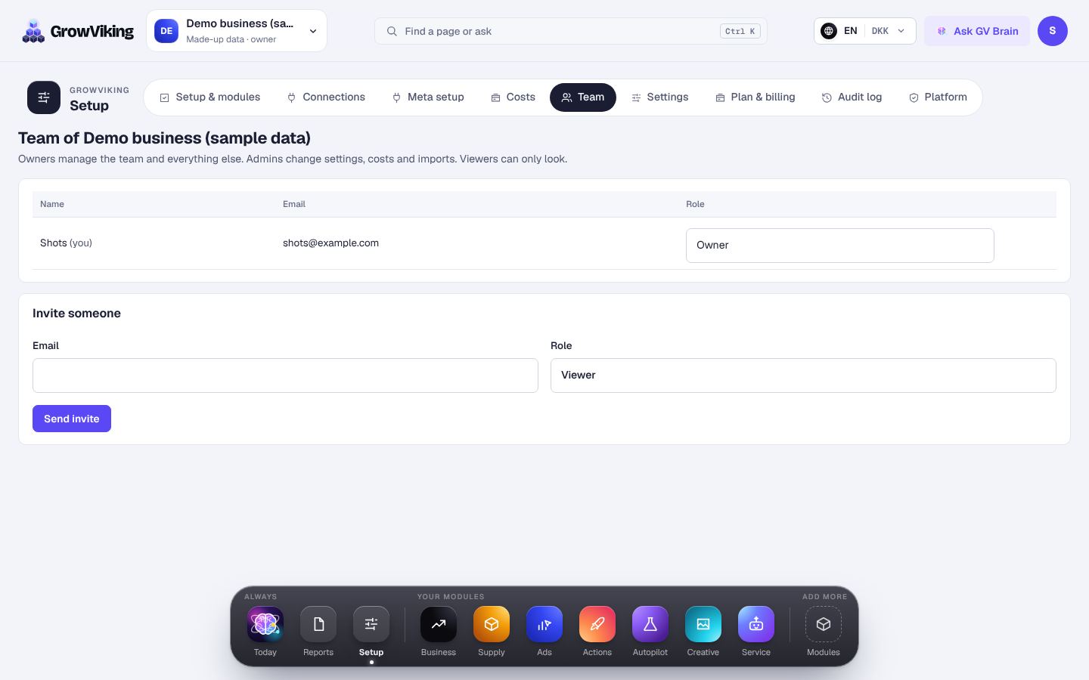Open the Creative module icon
The width and height of the screenshot is (1089, 680).
[x=703, y=624]
